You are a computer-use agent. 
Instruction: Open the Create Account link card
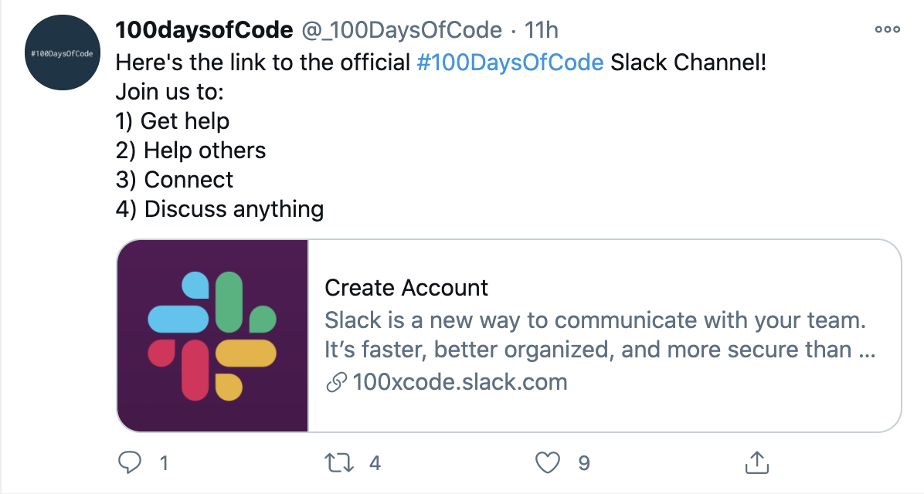pyautogui.click(x=406, y=287)
